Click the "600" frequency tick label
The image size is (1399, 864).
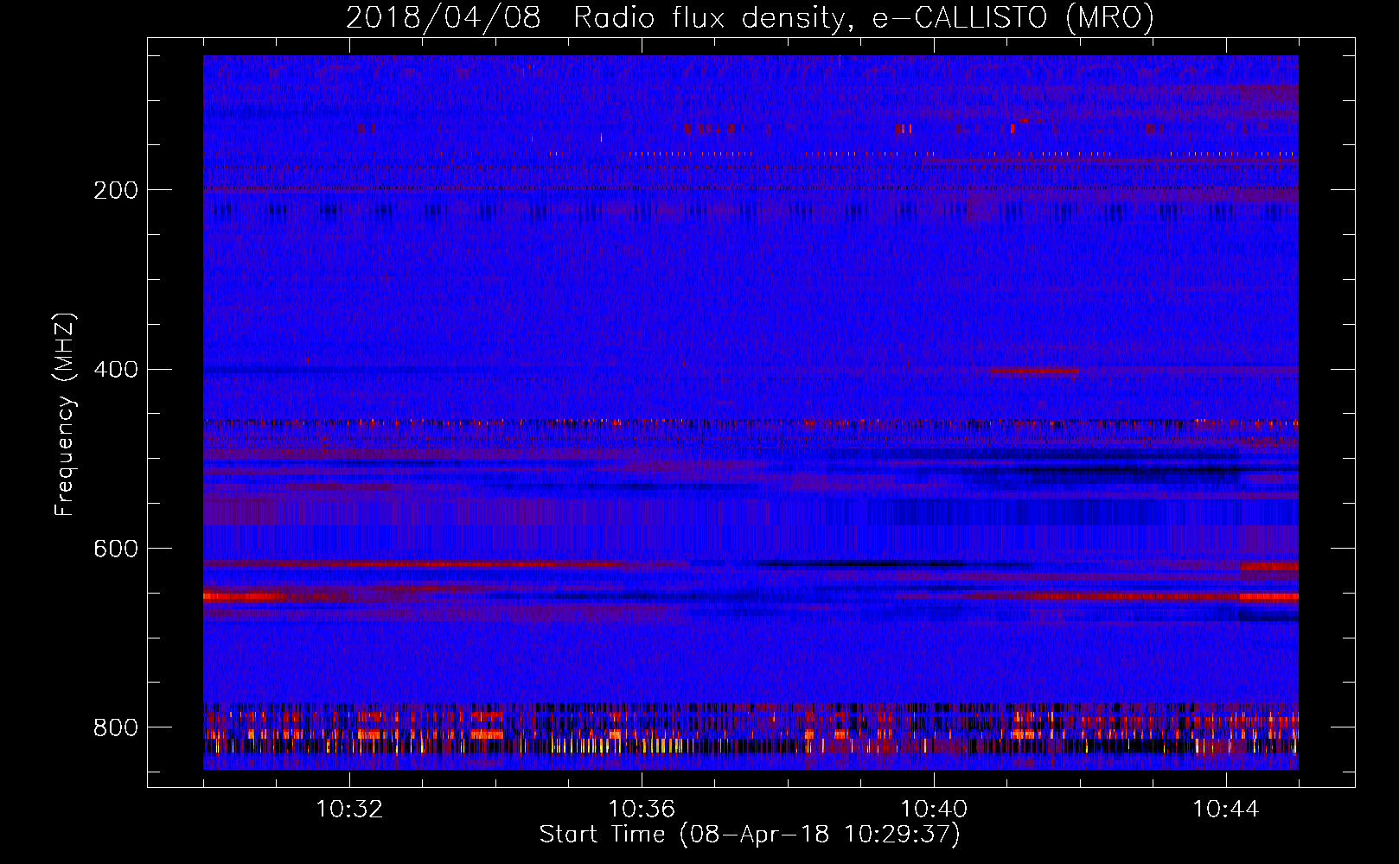pos(116,550)
